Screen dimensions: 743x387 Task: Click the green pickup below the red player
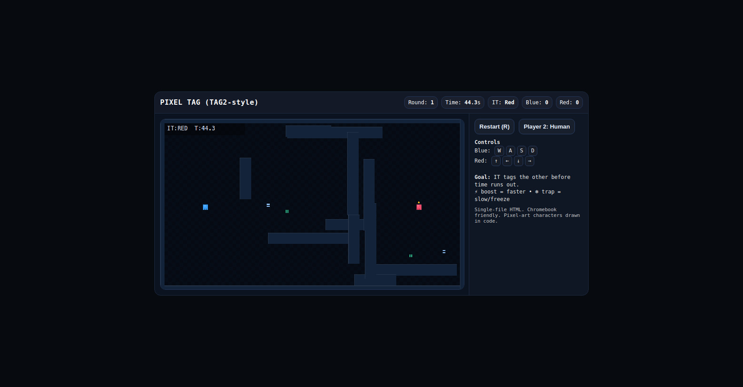[x=411, y=256]
